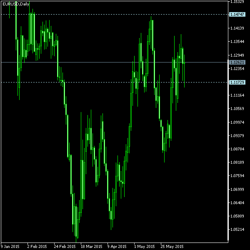
Task: Click the 9 Apr 2015 date label
Action: click(x=117, y=247)
